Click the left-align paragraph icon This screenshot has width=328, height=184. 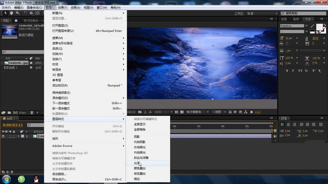click(x=282, y=124)
